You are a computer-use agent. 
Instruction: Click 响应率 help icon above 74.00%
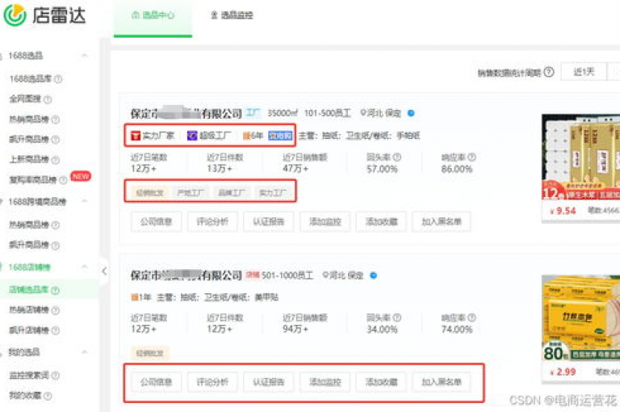tap(471, 317)
